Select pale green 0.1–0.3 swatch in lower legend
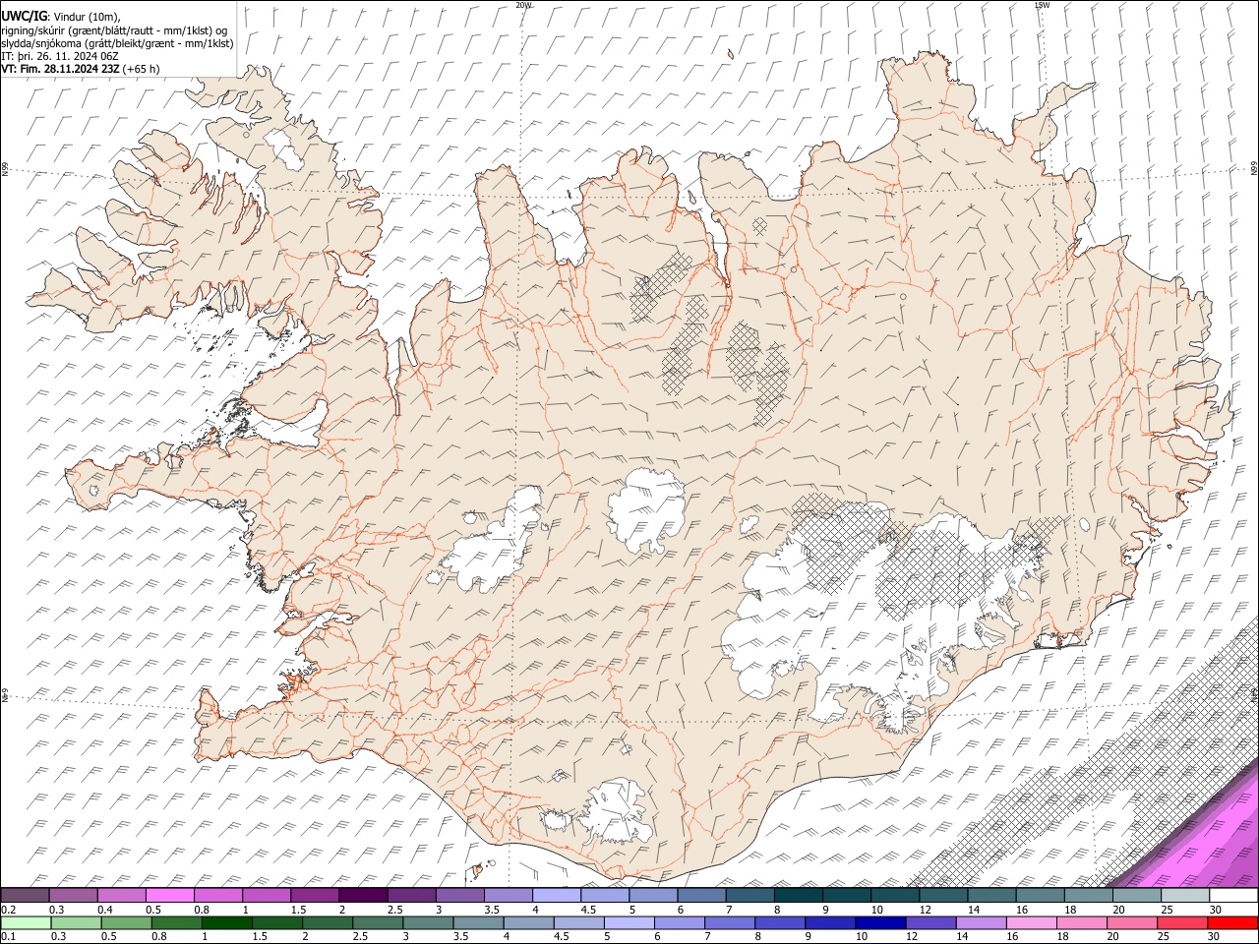This screenshot has width=1259, height=944. [26, 922]
